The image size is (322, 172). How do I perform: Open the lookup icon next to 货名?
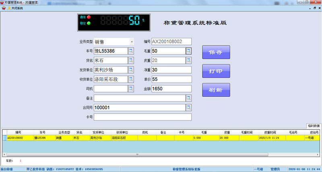point(131,60)
